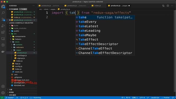Click the UTF-8 encoding indicator
176x99 pixels.
click(x=142, y=98)
